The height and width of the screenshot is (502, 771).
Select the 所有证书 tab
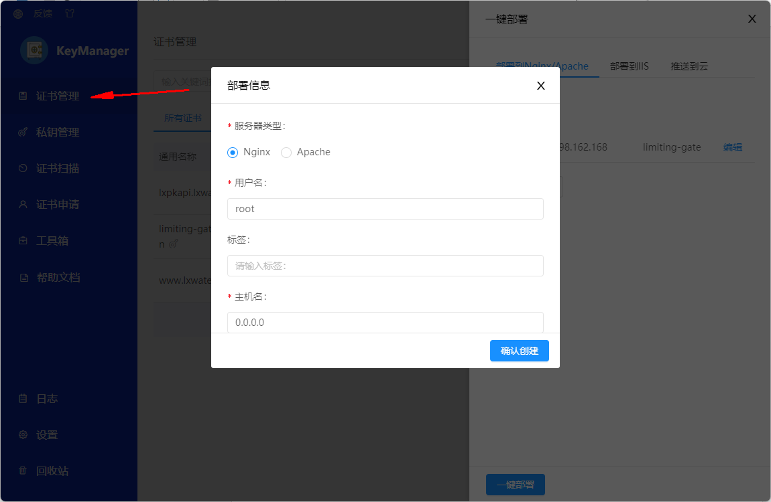[183, 118]
